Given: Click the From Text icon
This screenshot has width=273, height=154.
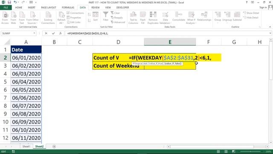Looking at the screenshot, I should [22, 18].
